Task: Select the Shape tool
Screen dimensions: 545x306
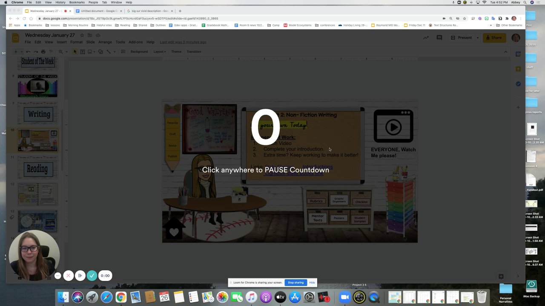Action: pos(100,52)
